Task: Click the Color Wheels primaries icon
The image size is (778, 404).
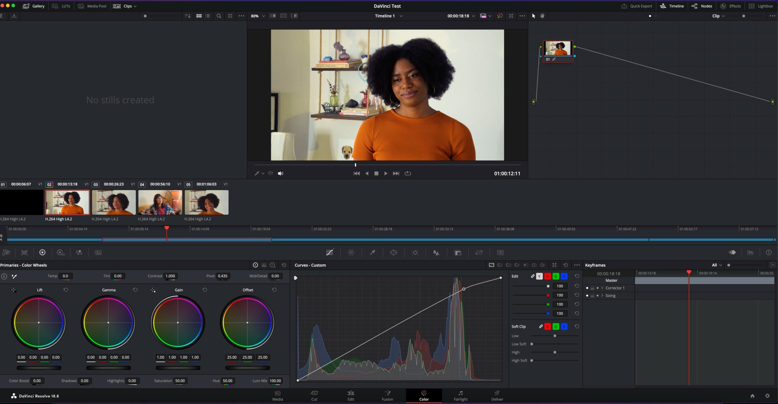Action: tap(42, 253)
